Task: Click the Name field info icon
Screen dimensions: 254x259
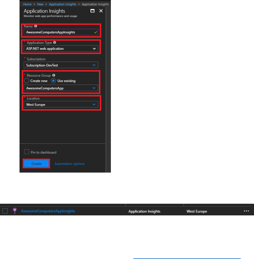Action: 36,26
